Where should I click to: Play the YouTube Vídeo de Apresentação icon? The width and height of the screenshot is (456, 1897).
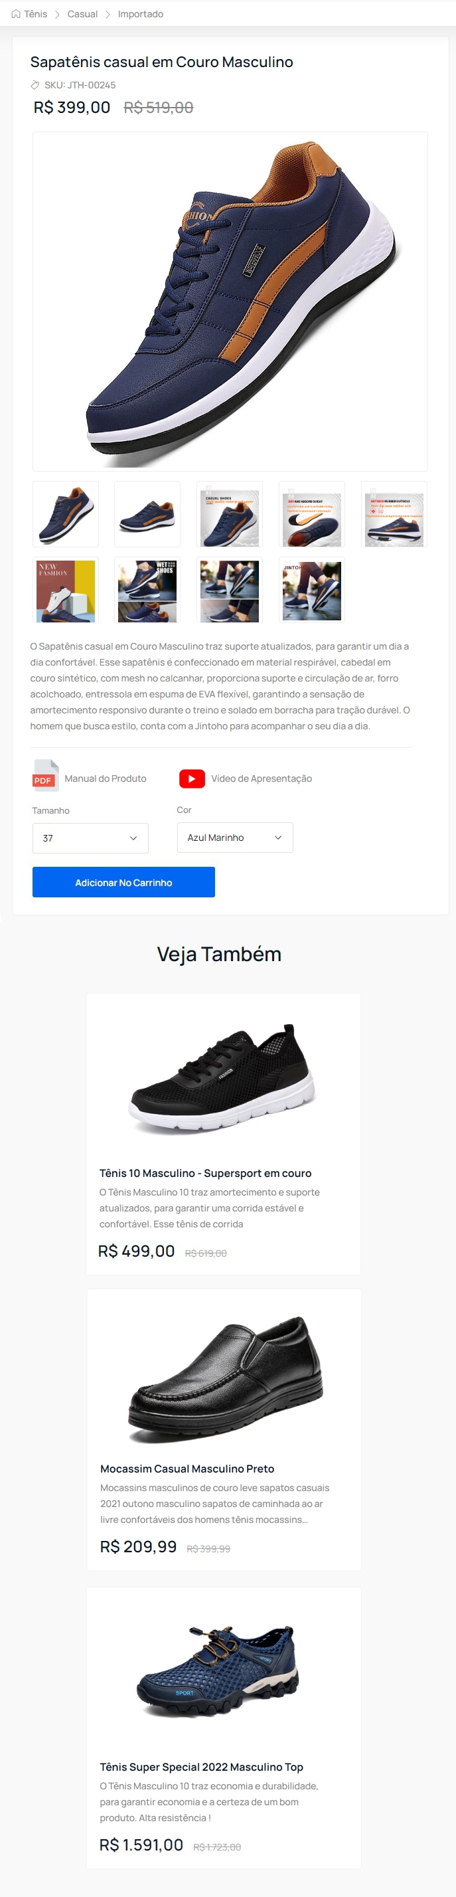(x=192, y=778)
